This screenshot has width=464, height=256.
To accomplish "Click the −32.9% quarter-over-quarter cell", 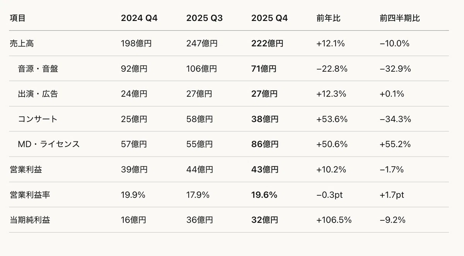I will [395, 69].
